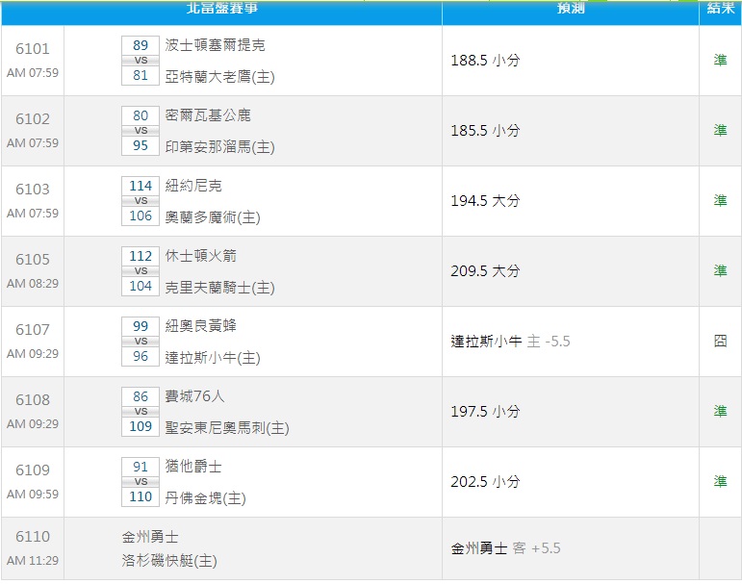Click 克里夫蘭騎士(主) team name
This screenshot has height=584, width=742.
tap(220, 288)
